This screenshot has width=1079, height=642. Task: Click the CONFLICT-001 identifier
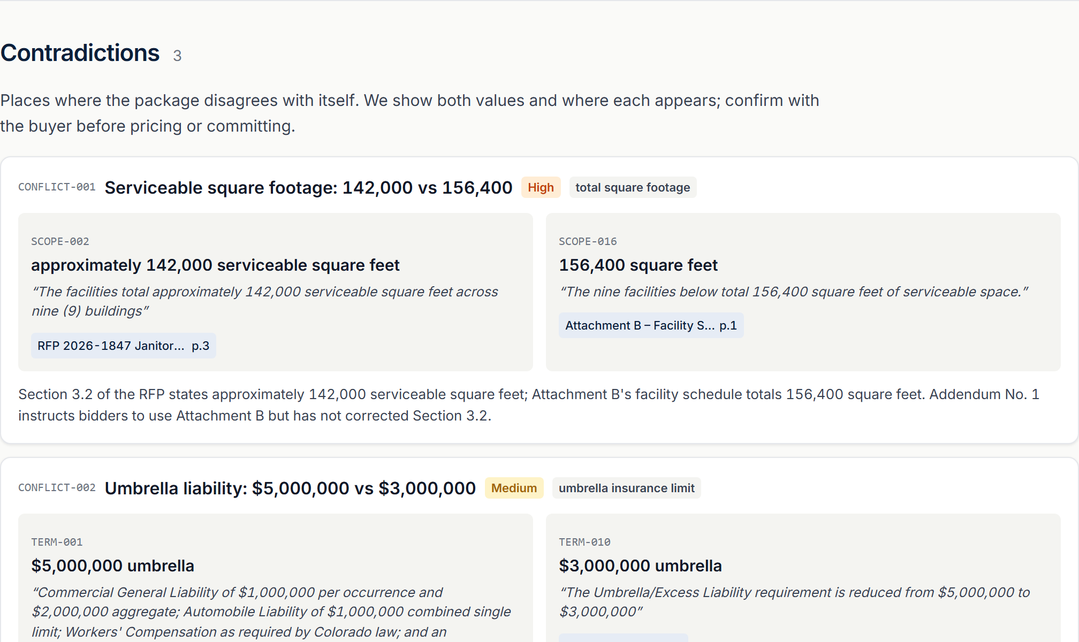click(x=57, y=187)
